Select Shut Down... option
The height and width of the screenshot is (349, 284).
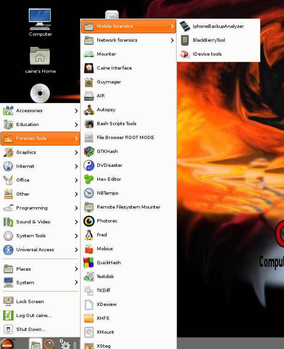(x=40, y=330)
